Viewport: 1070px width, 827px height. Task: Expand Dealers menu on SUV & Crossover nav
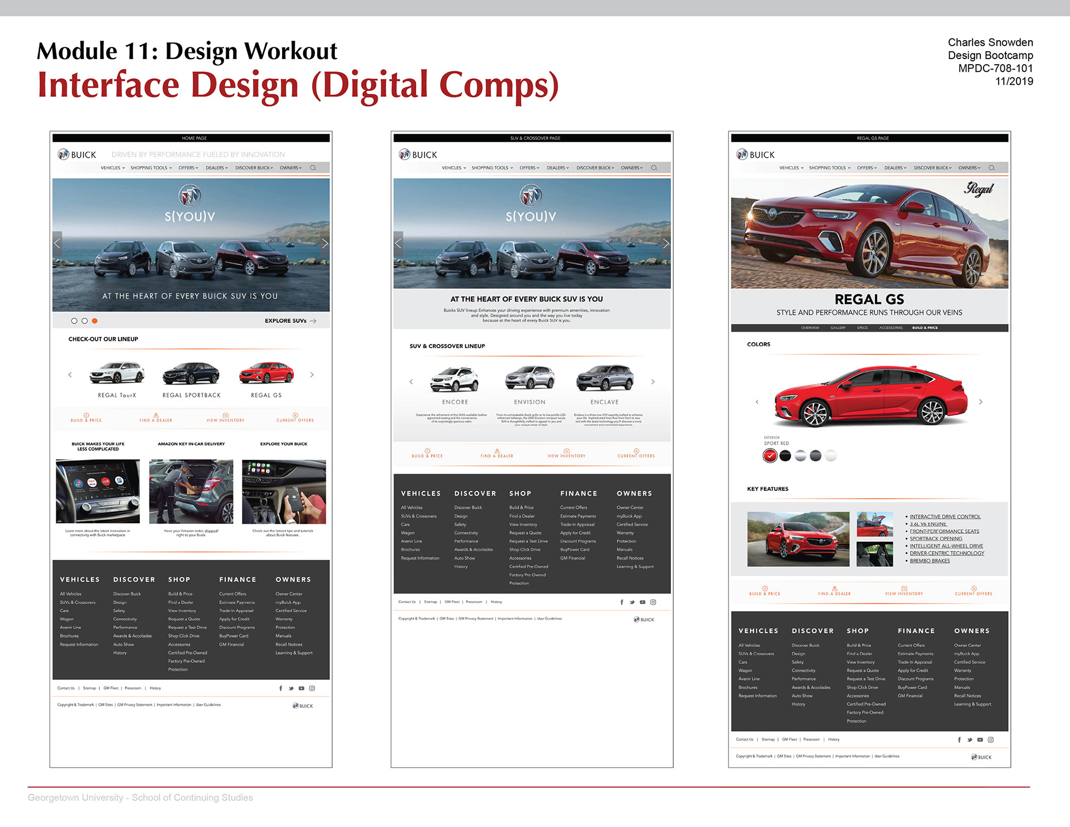tap(558, 168)
